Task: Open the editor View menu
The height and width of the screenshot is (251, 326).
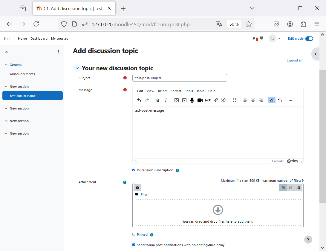Action: pos(150,91)
